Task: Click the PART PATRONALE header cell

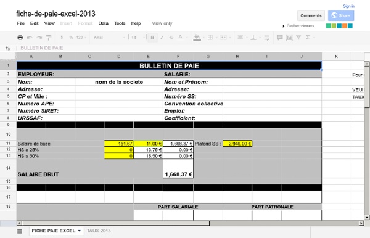Action: [x=272, y=207]
